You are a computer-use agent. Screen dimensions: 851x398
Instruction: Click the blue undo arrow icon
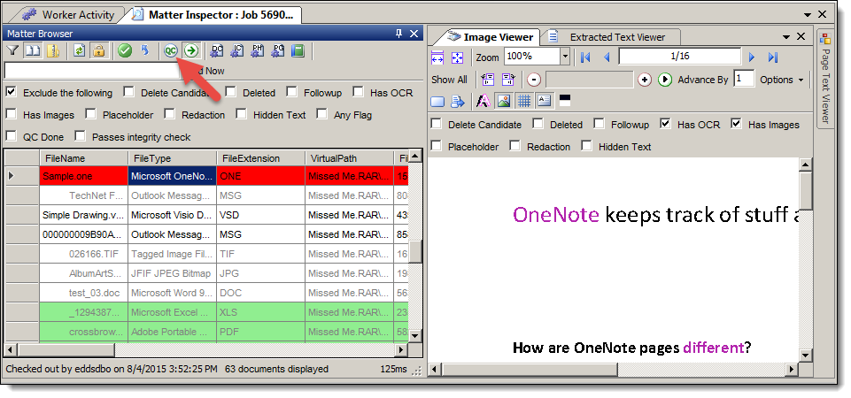pos(144,51)
